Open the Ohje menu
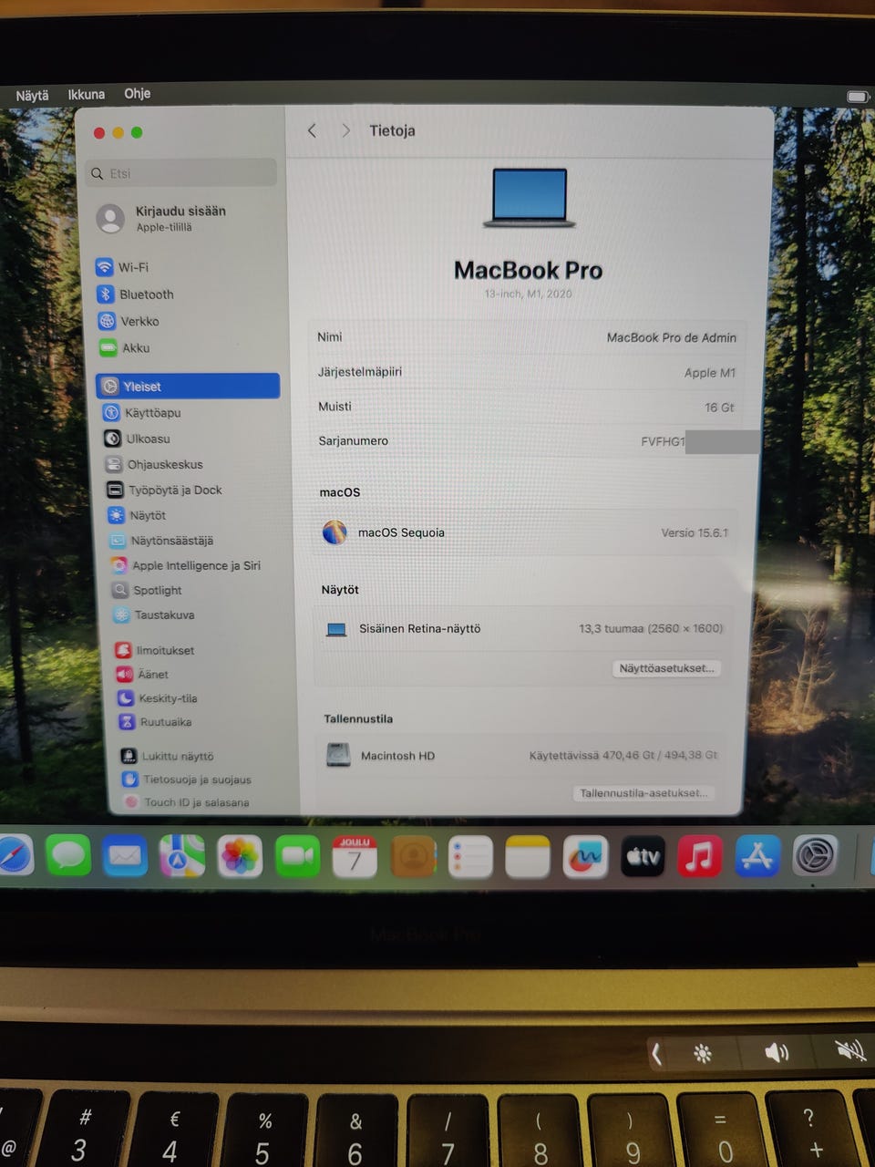This screenshot has height=1167, width=875. [x=138, y=93]
